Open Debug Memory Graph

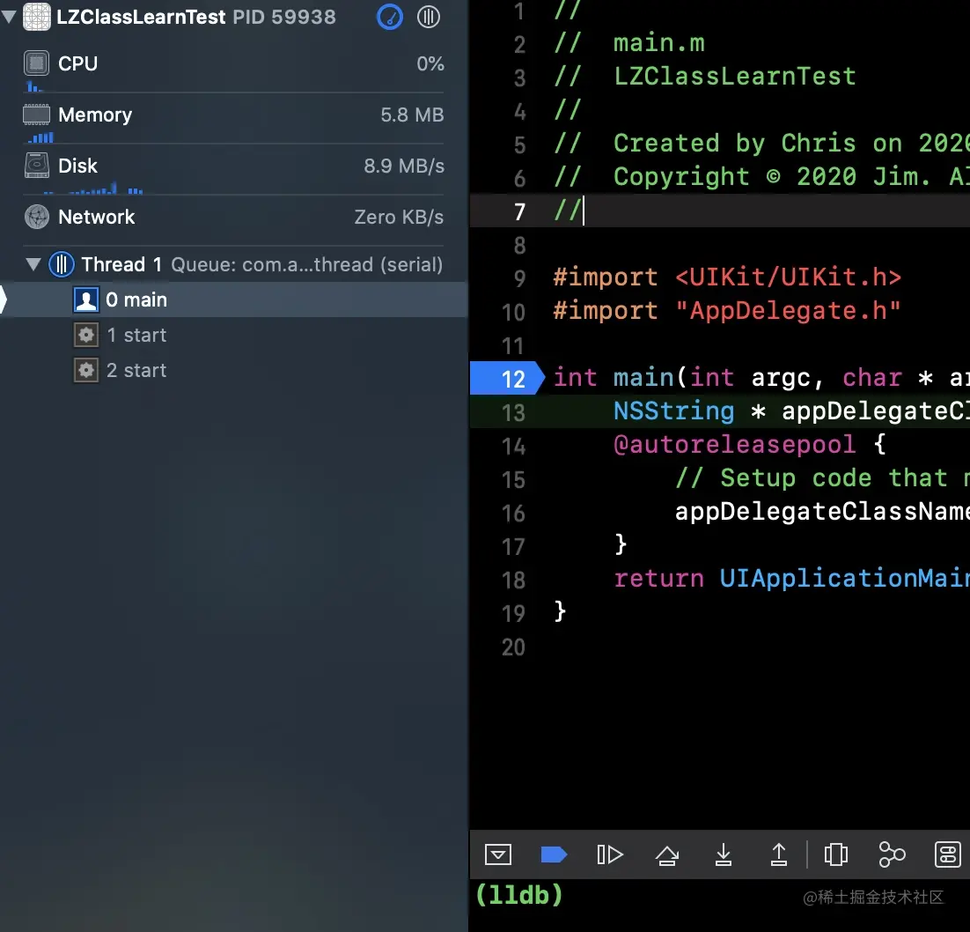click(x=892, y=854)
